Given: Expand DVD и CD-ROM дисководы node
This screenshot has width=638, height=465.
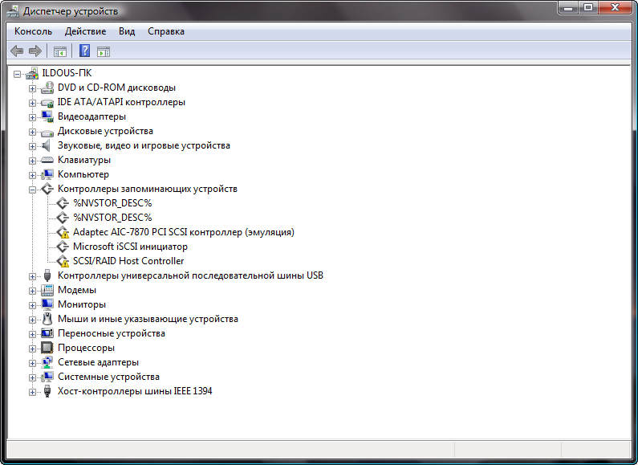Looking at the screenshot, I should pos(33,88).
